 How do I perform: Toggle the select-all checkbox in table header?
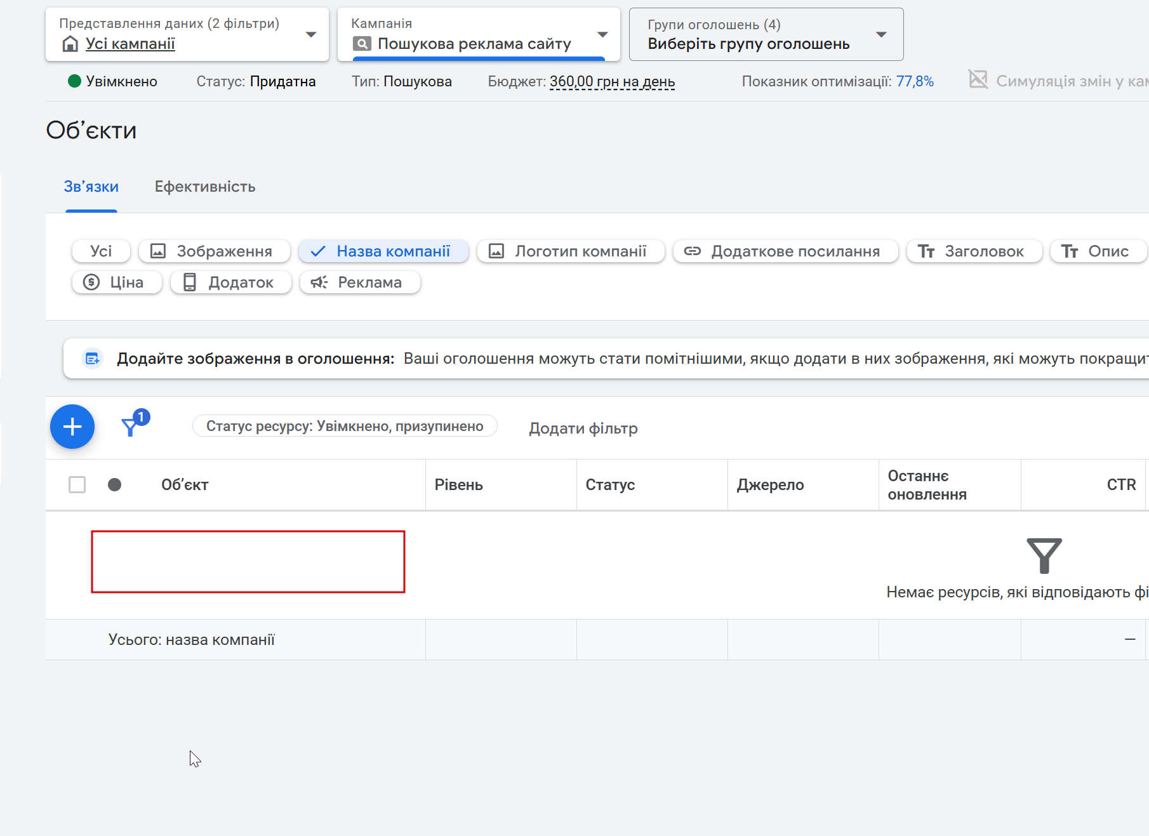(x=77, y=485)
